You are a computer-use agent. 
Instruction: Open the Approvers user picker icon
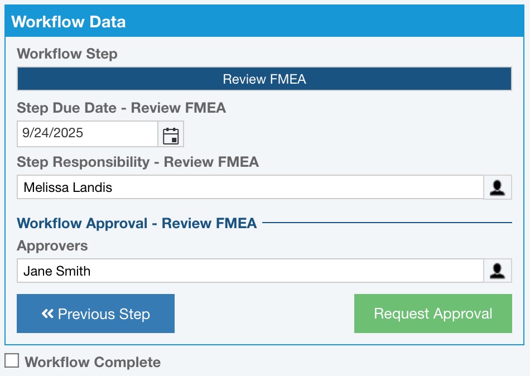(497, 271)
